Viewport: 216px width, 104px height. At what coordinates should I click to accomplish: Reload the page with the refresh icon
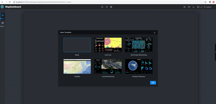pos(9,2)
